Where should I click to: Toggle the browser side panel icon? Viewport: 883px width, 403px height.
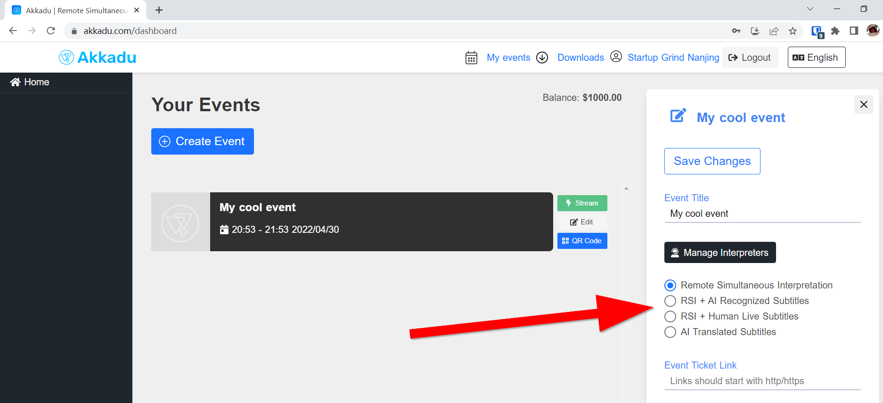coord(854,31)
